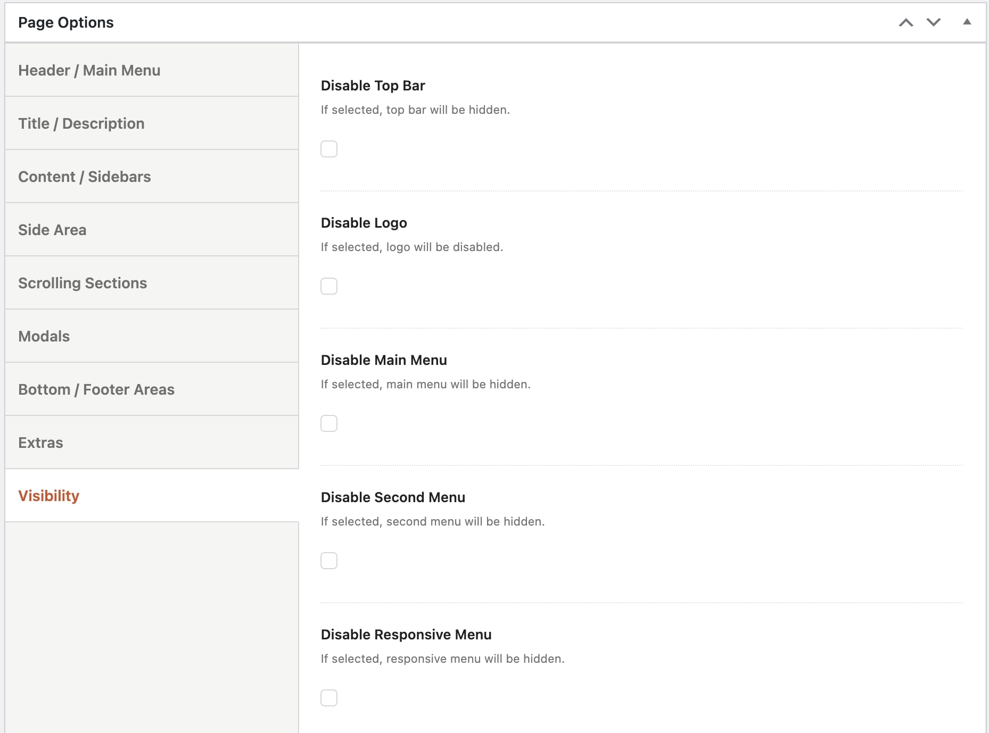Open the Header / Main Menu tab
Image resolution: width=989 pixels, height=733 pixels.
coord(89,70)
